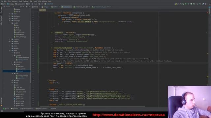
Task: Open the Navigate menu
Action: (15, 1)
